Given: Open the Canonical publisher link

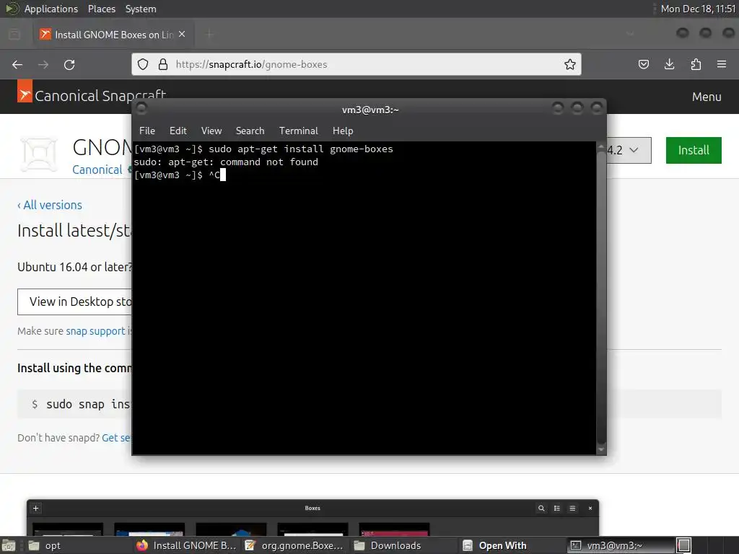Looking at the screenshot, I should (97, 170).
